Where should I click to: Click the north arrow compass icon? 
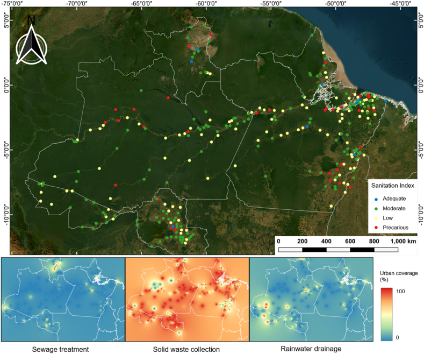coord(31,42)
